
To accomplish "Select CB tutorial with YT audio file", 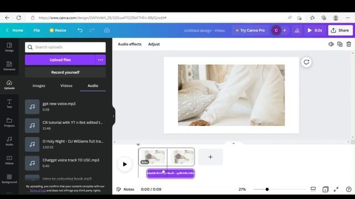I will pos(65,125).
